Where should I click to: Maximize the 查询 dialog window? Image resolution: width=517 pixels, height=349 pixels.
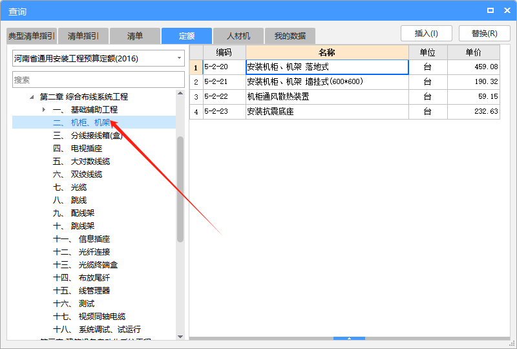(x=491, y=10)
